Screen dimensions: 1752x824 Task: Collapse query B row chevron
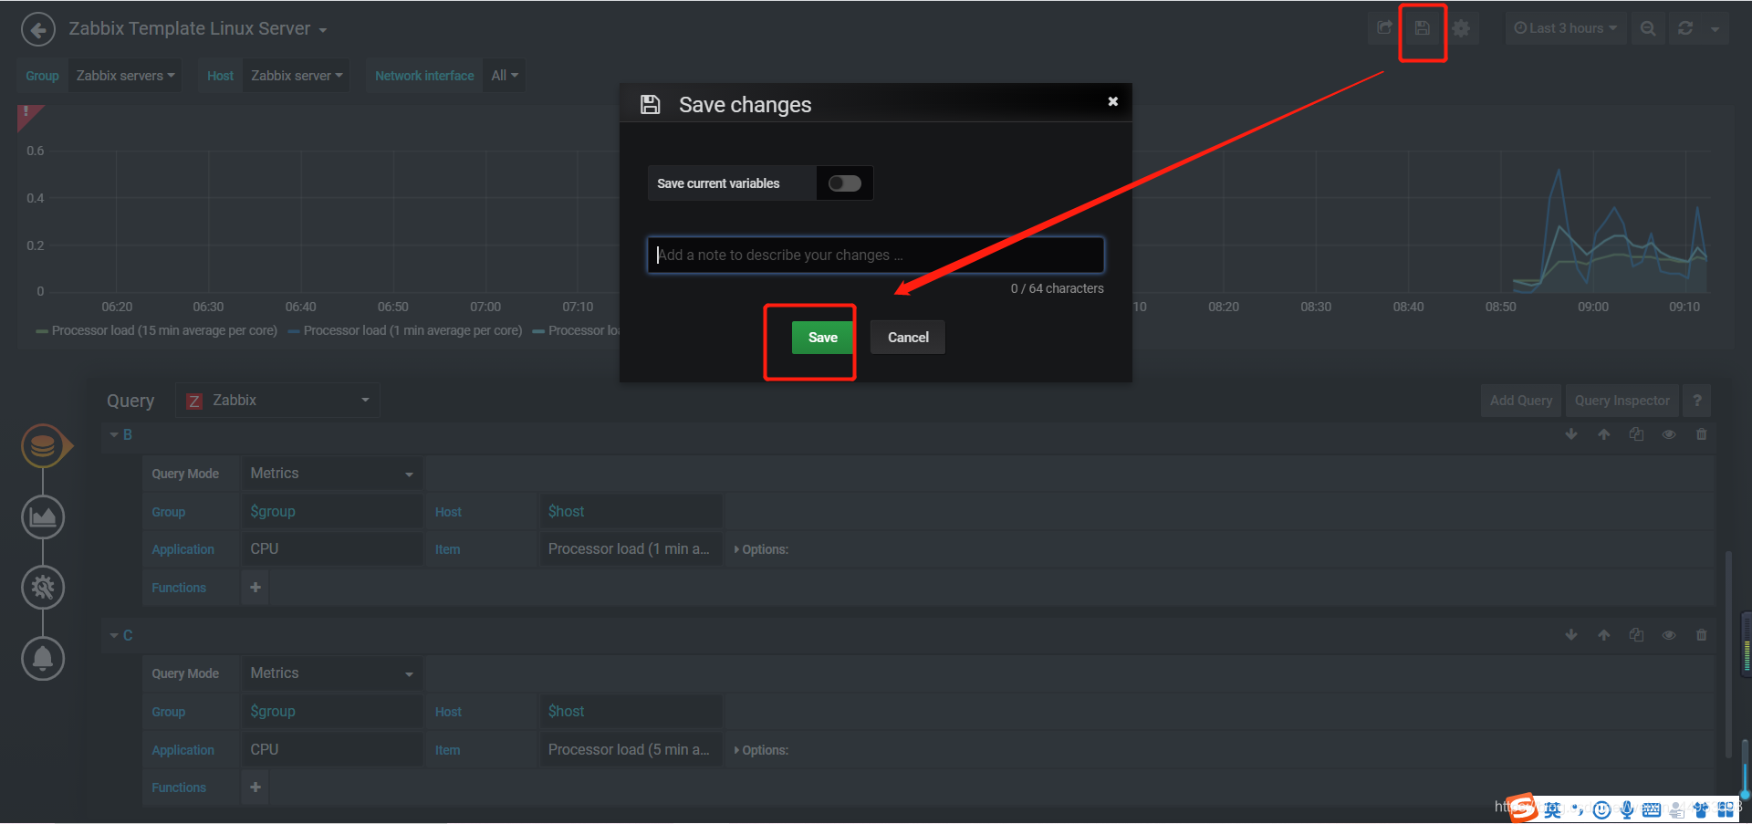coord(114,434)
